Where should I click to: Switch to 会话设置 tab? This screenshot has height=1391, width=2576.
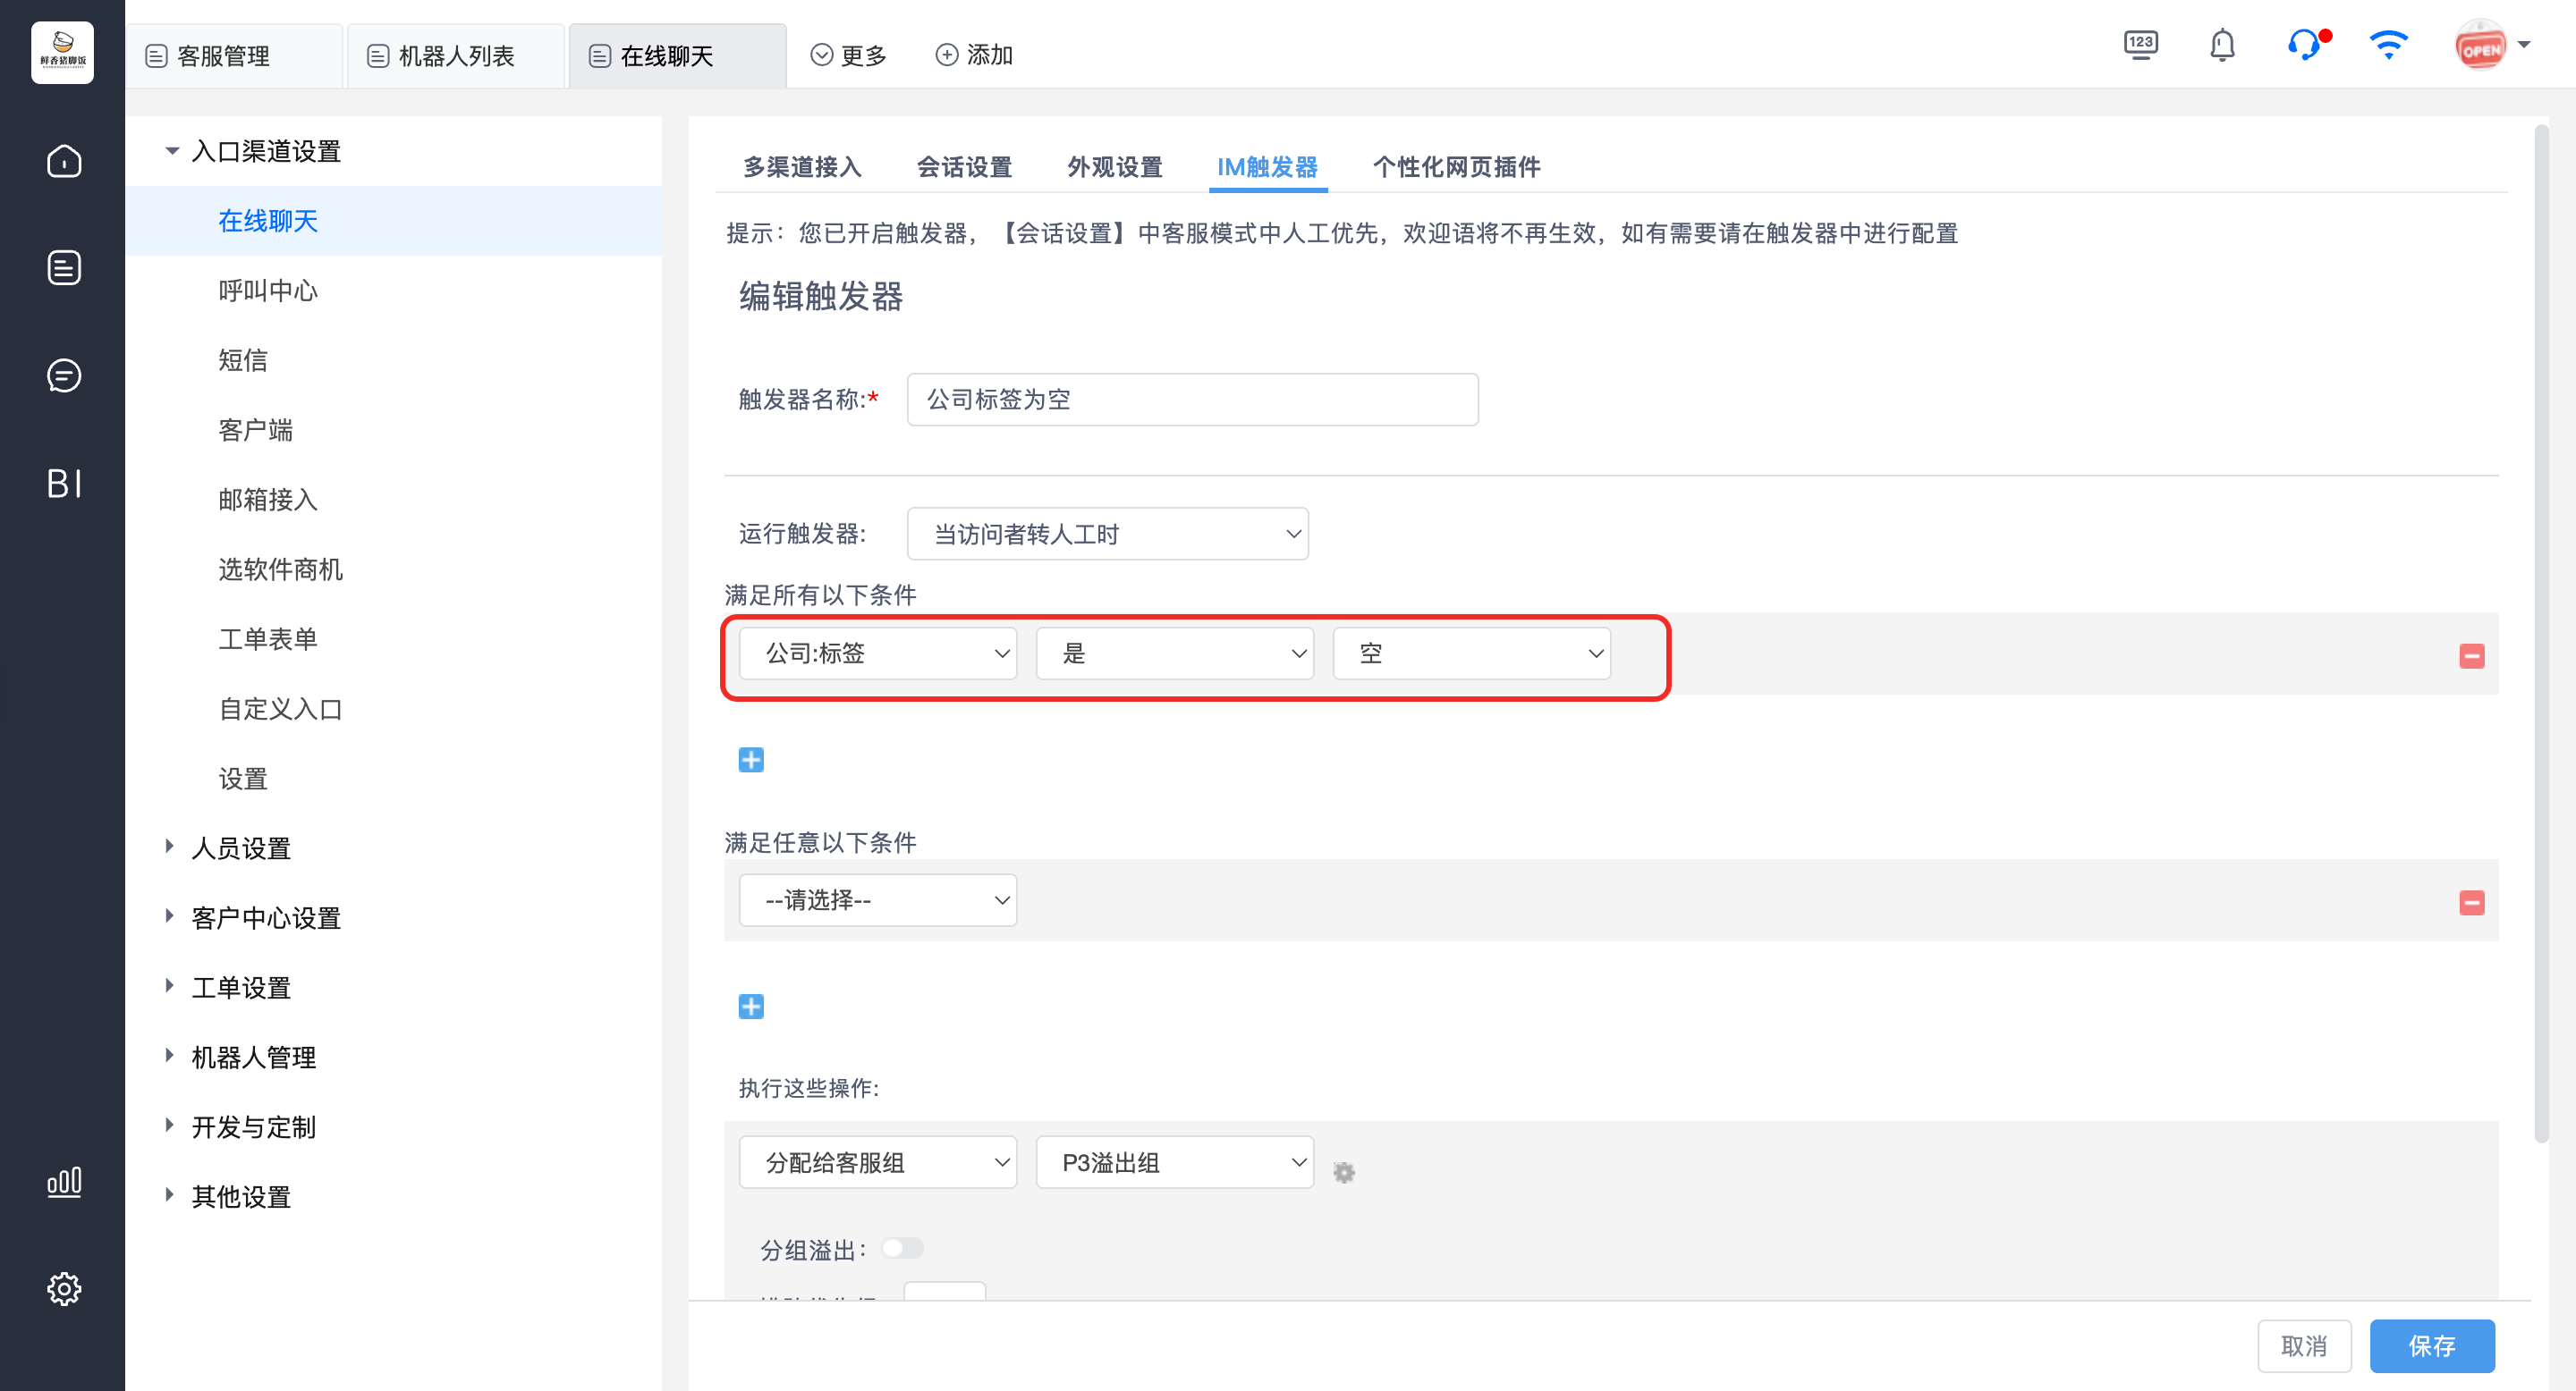(x=964, y=167)
